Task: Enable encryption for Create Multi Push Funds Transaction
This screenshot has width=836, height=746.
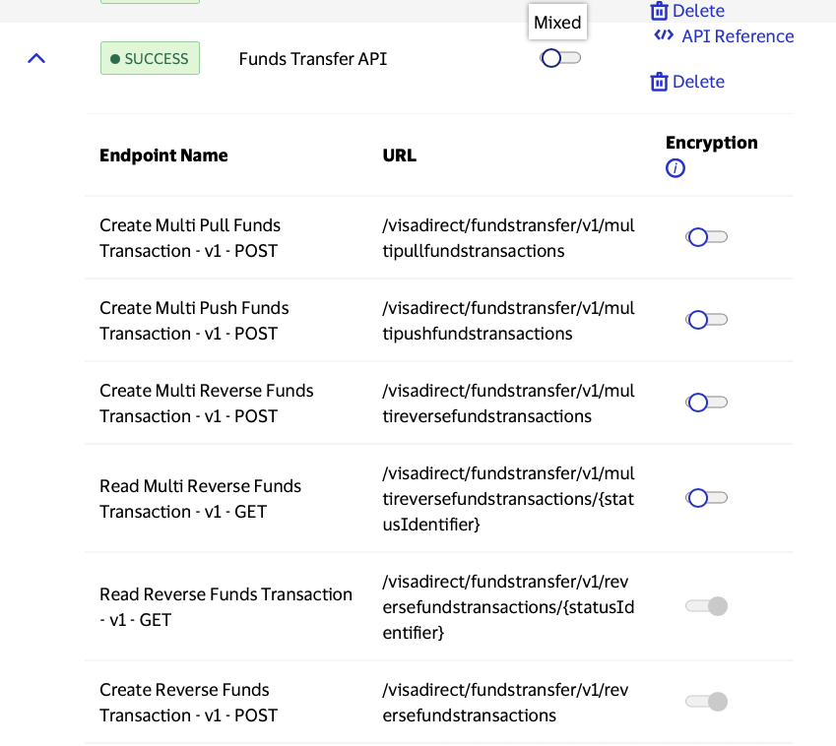Action: pyautogui.click(x=706, y=320)
